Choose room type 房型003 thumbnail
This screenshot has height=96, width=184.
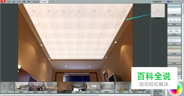pyautogui.click(x=50, y=88)
